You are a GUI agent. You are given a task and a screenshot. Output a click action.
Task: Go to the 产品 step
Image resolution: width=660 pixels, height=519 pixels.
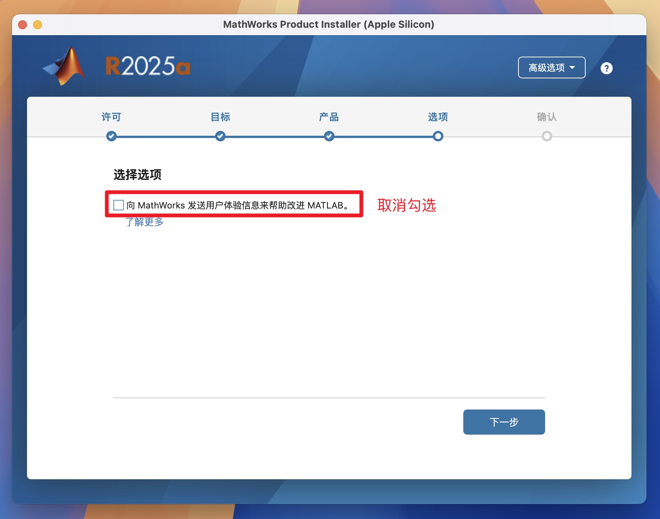(x=329, y=117)
